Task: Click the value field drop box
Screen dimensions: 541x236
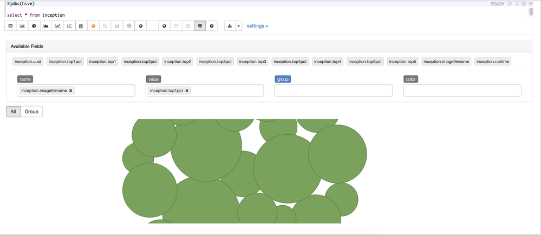Action: click(205, 91)
